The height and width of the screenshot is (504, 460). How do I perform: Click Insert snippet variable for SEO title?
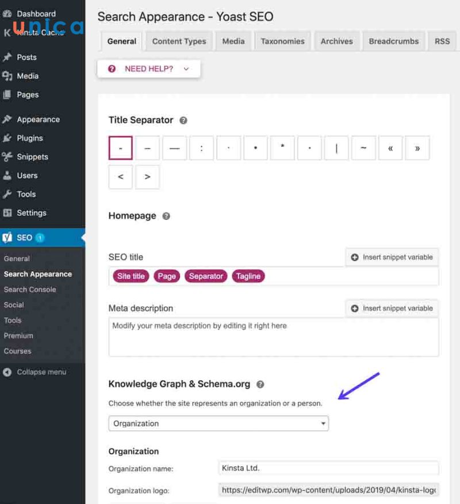392,257
